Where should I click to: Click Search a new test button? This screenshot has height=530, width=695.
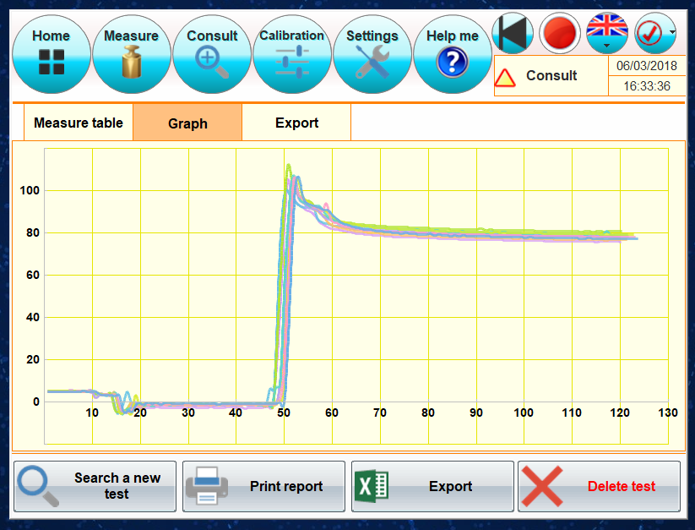[95, 486]
